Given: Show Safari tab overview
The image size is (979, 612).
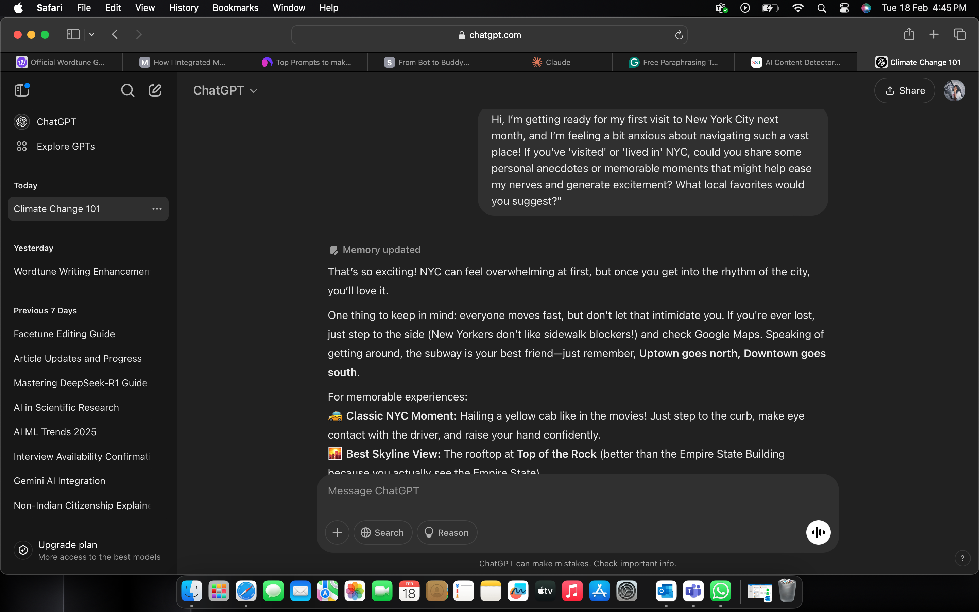Looking at the screenshot, I should click(960, 34).
